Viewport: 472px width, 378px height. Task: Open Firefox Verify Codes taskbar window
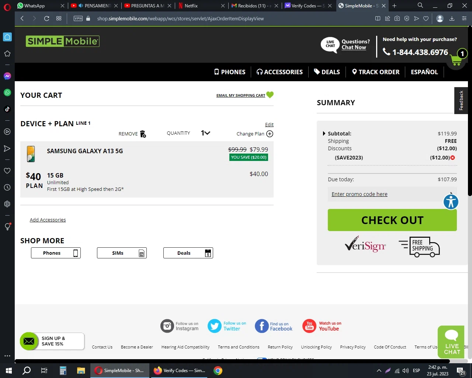coord(180,371)
